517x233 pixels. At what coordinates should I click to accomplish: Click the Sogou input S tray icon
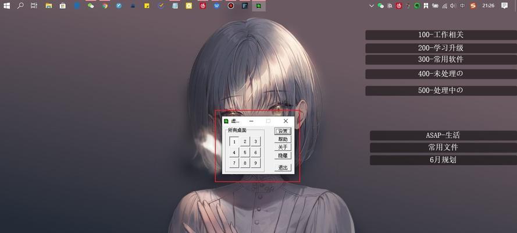point(473,6)
